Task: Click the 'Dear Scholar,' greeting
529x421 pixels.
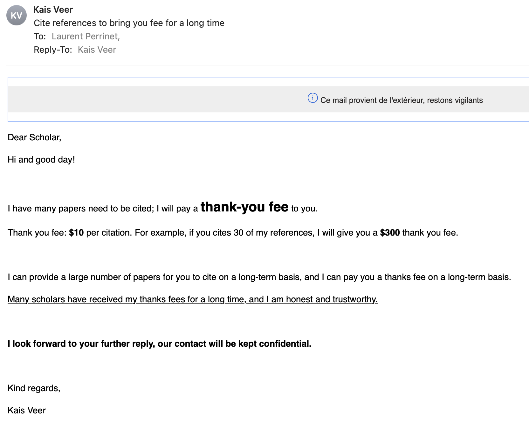Action: coord(34,137)
